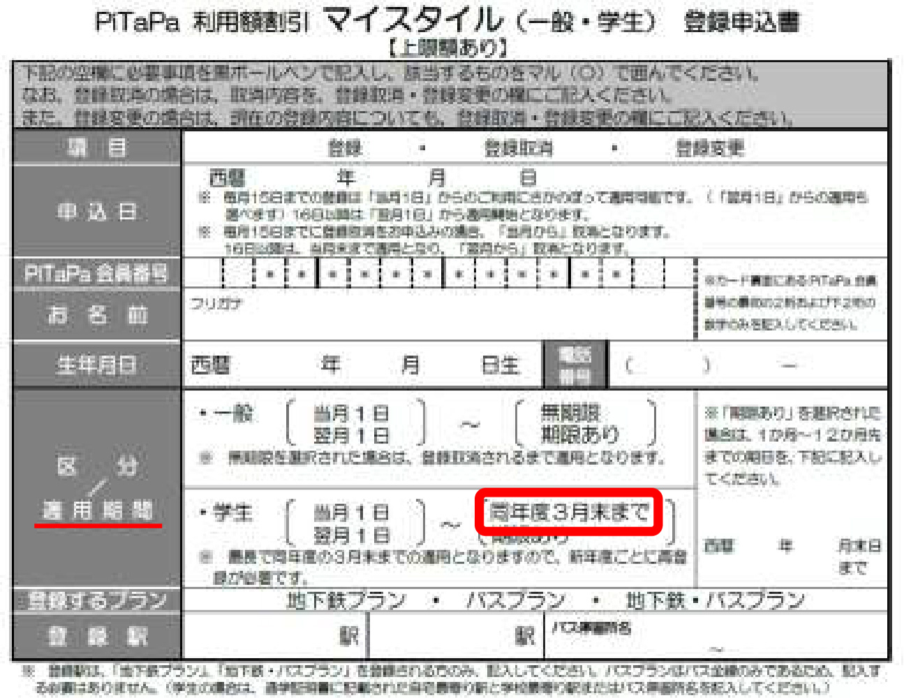The width and height of the screenshot is (904, 698).
Task: Choose 当月1日 in the 学生 row
Action: (x=351, y=513)
